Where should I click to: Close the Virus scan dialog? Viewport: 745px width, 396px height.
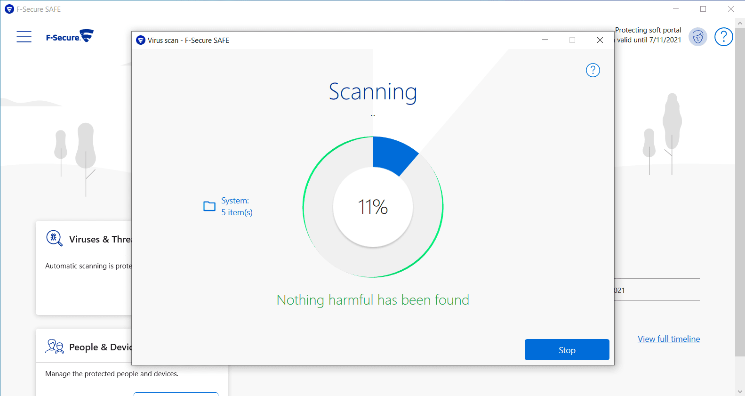point(600,40)
